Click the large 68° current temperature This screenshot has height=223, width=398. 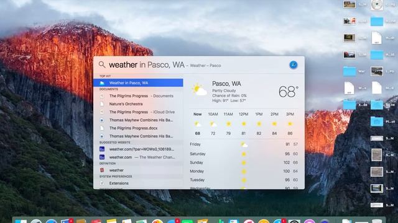point(288,92)
